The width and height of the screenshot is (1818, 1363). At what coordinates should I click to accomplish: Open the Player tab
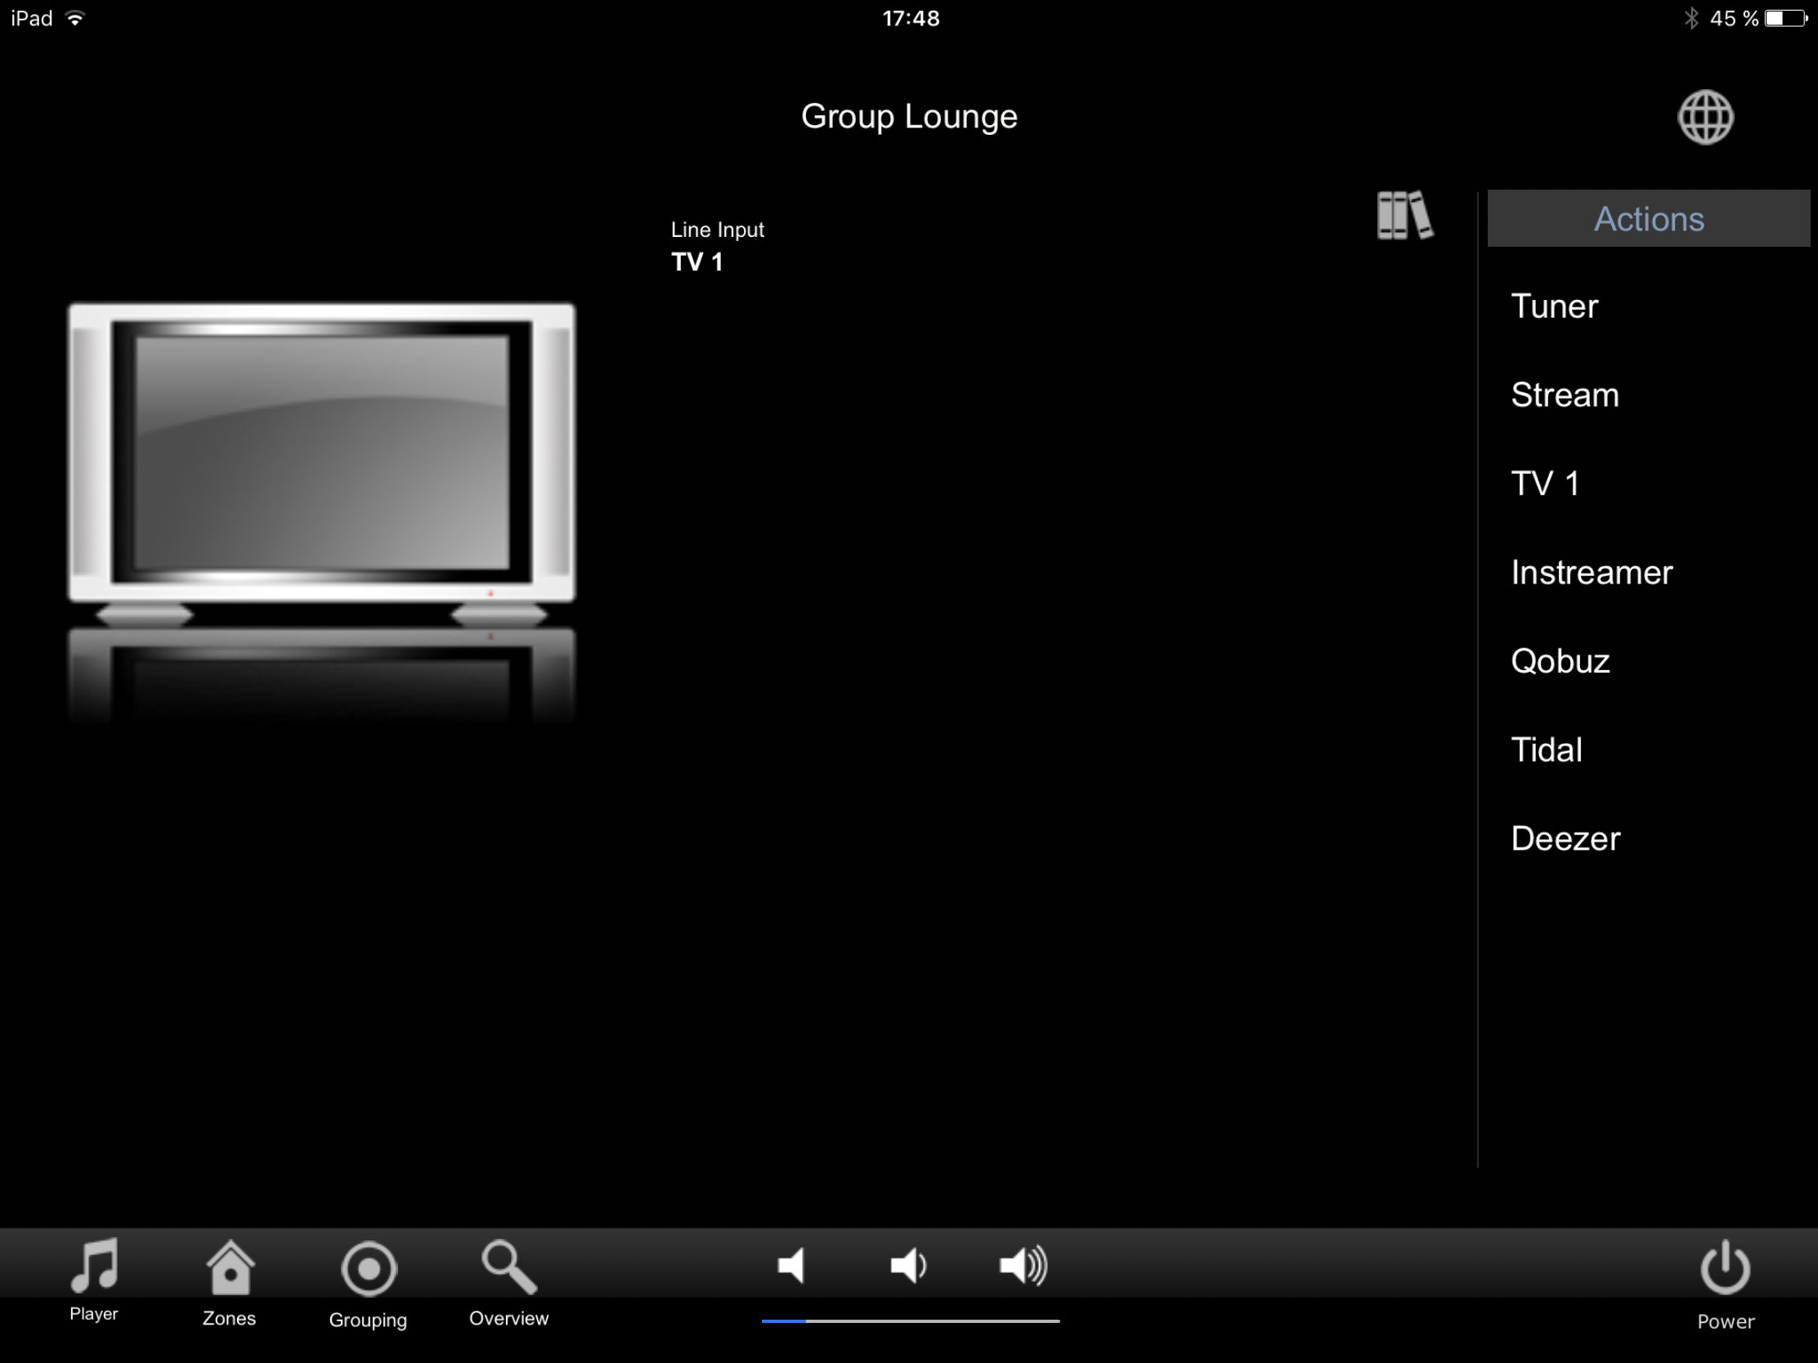click(x=94, y=1280)
